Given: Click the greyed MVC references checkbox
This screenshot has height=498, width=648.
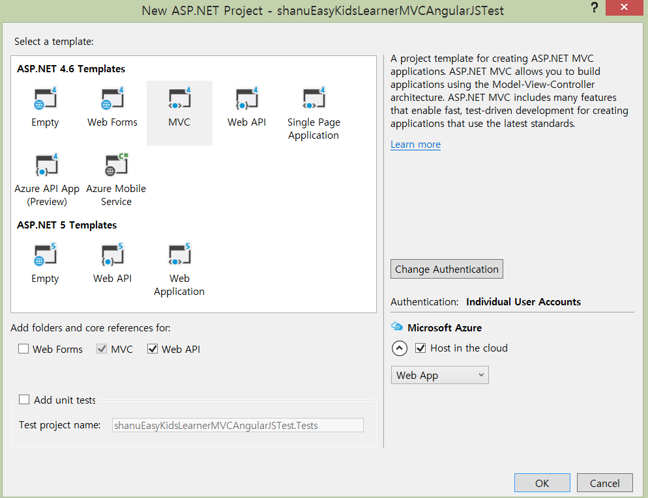Looking at the screenshot, I should (102, 349).
